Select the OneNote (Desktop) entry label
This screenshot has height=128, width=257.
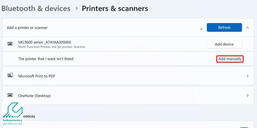coord(34,96)
